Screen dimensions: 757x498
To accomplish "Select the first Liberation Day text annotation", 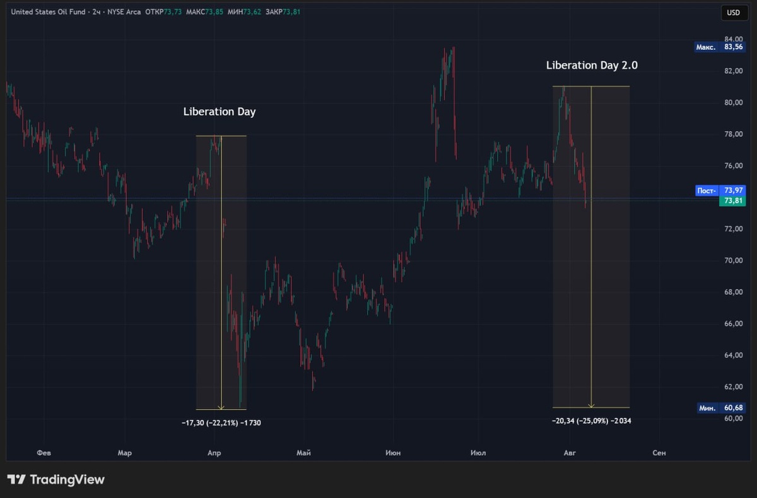I will (x=220, y=112).
